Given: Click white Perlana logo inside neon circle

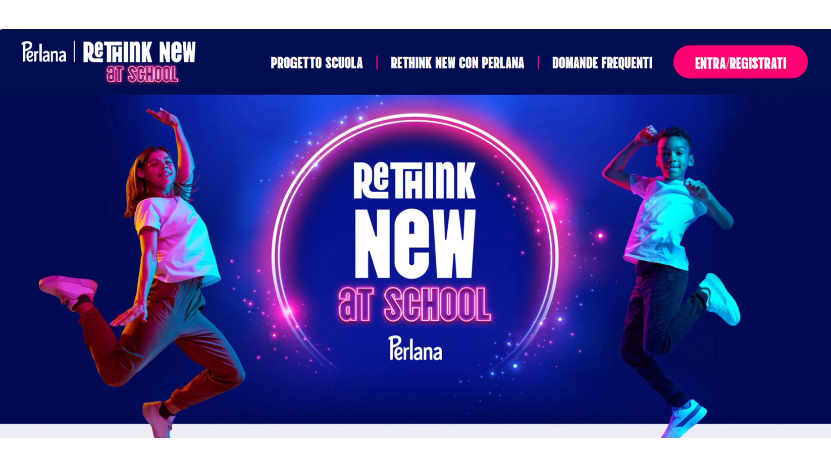Looking at the screenshot, I should tap(415, 348).
